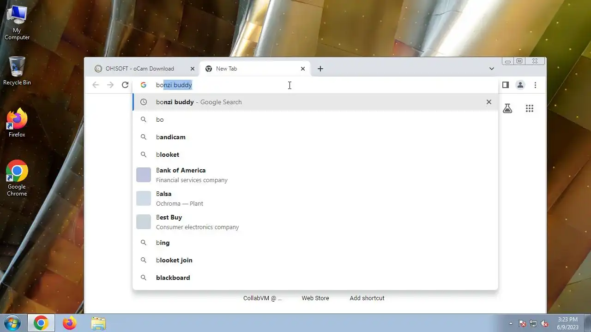Click the search icon beside bing
591x332 pixels.
click(144, 243)
